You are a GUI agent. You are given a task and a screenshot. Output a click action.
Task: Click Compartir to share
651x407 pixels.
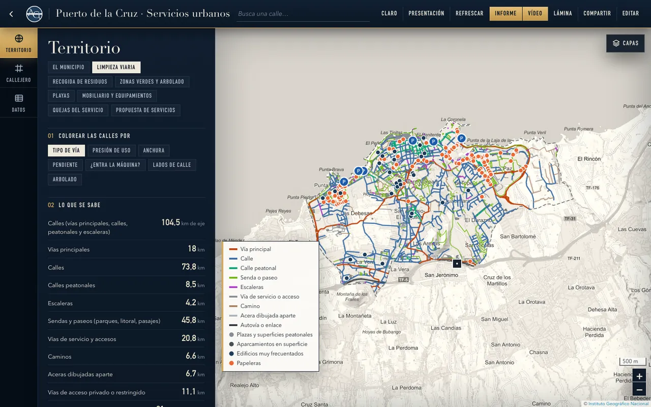[597, 14]
